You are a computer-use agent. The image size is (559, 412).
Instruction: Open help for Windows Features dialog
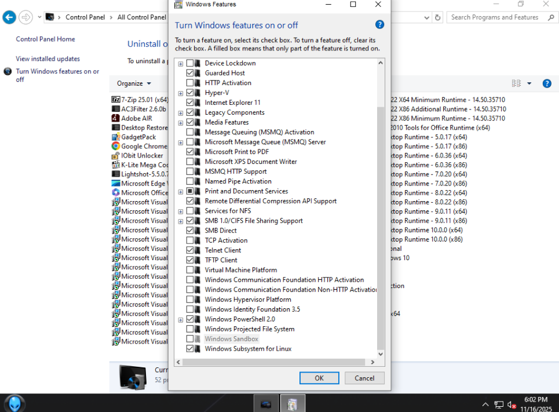[x=379, y=24]
